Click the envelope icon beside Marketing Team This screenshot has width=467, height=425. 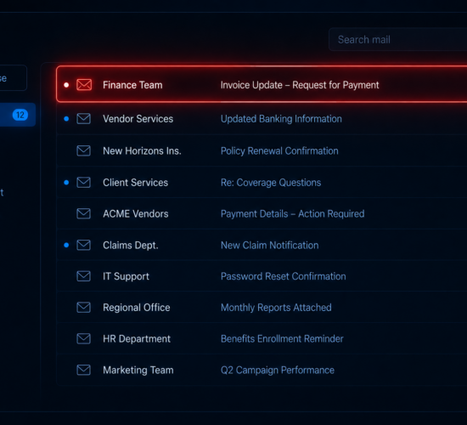[84, 370]
